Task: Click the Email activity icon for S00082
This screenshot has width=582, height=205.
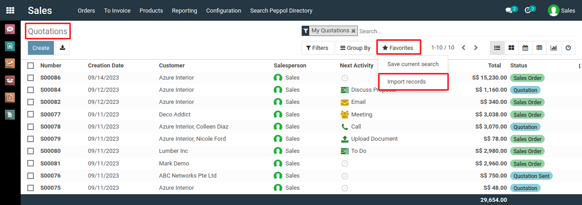Action: pyautogui.click(x=345, y=102)
